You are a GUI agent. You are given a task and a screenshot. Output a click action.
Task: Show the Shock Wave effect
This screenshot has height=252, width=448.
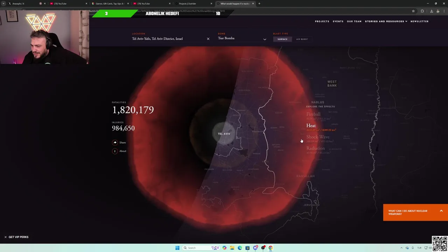318,137
